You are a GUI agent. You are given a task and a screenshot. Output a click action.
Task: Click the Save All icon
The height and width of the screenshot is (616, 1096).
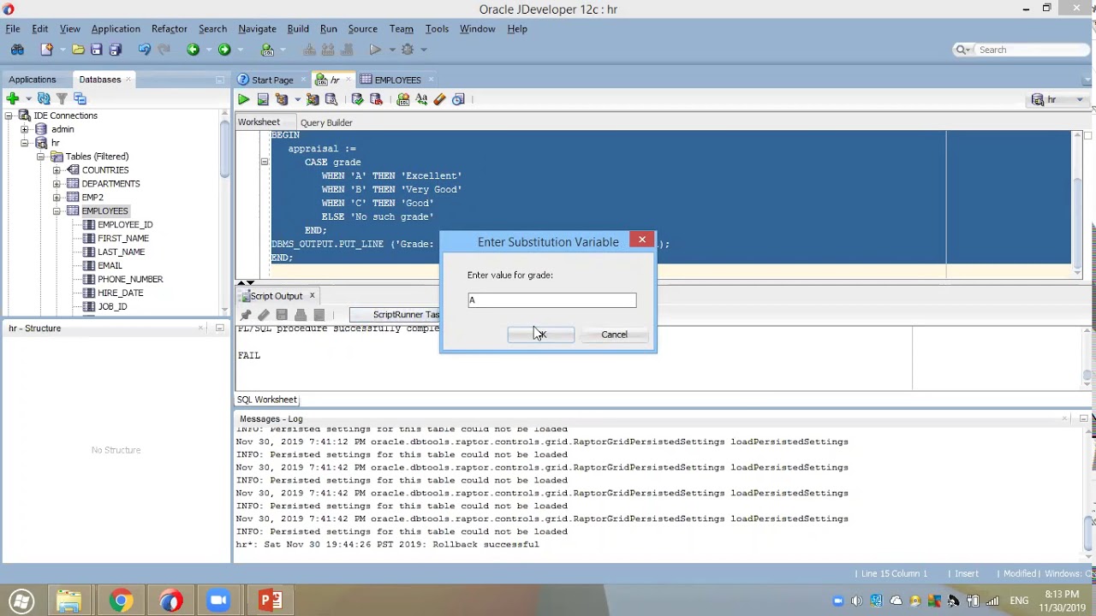(x=115, y=50)
